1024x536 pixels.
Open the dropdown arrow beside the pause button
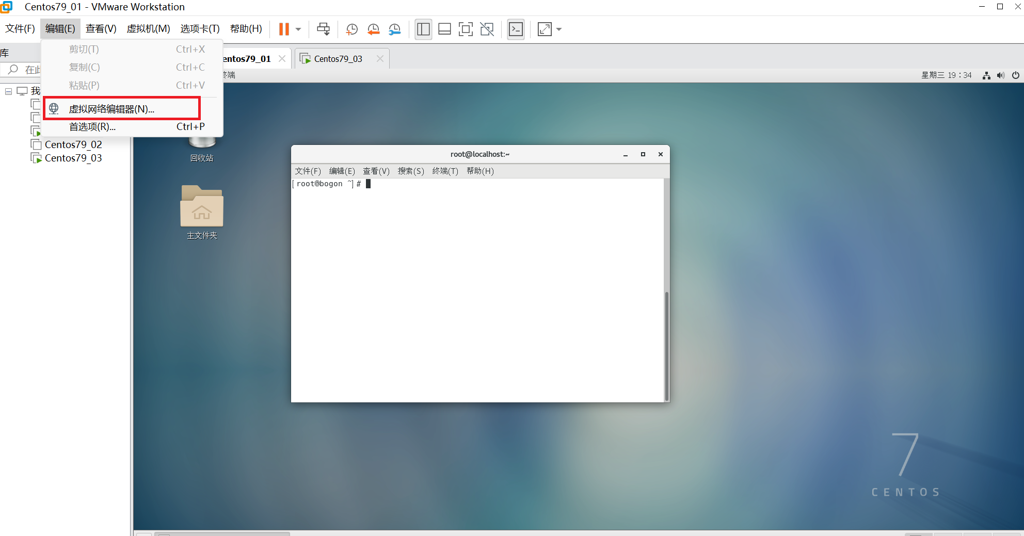[x=298, y=29]
